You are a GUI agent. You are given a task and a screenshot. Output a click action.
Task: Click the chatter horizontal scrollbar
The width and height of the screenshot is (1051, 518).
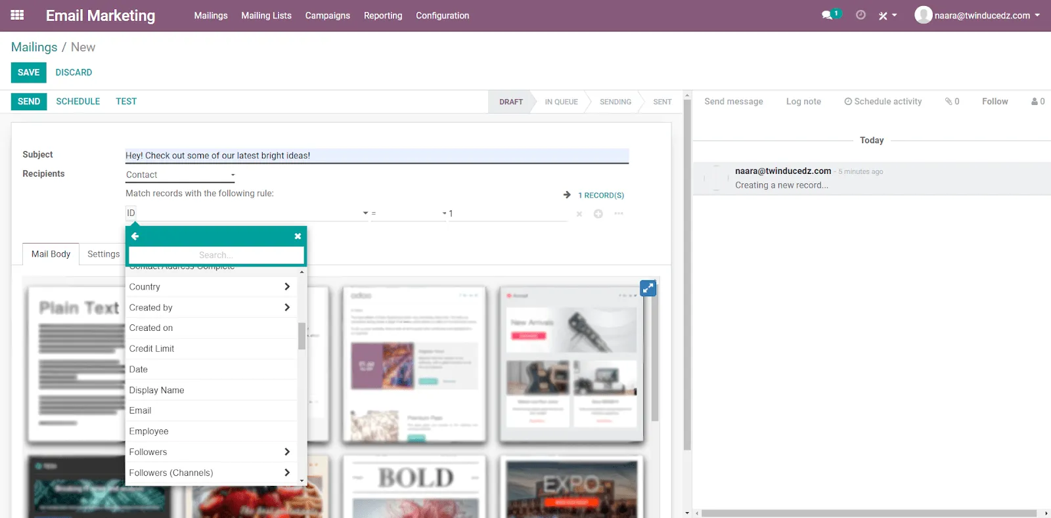click(x=868, y=513)
